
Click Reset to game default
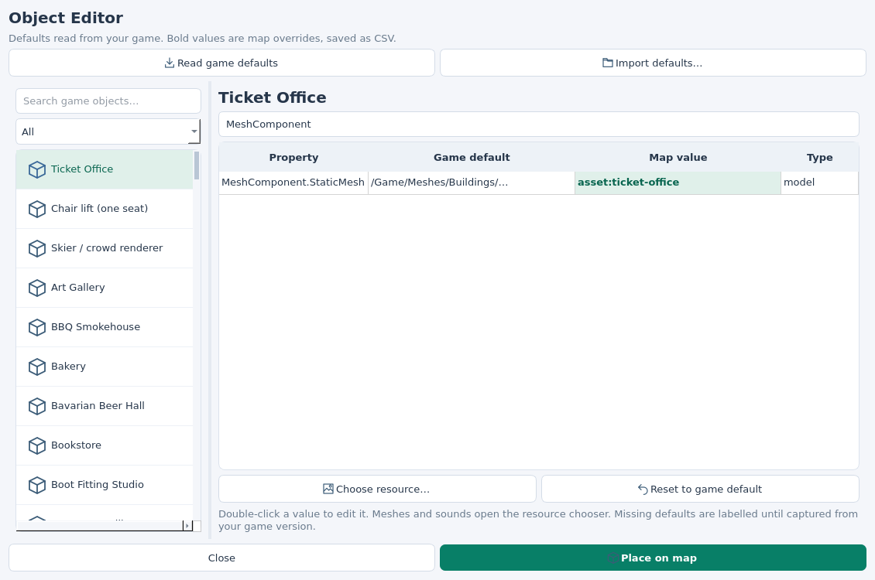tap(700, 489)
